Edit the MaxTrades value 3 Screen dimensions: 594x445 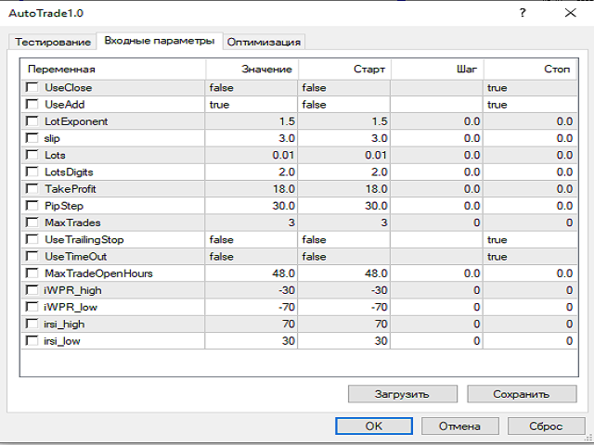[252, 222]
